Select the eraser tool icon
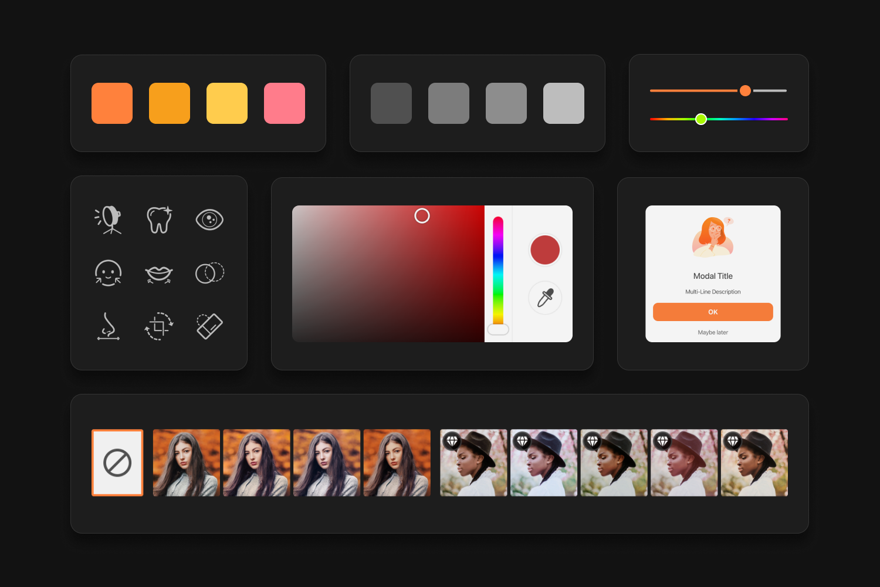 pyautogui.click(x=209, y=326)
